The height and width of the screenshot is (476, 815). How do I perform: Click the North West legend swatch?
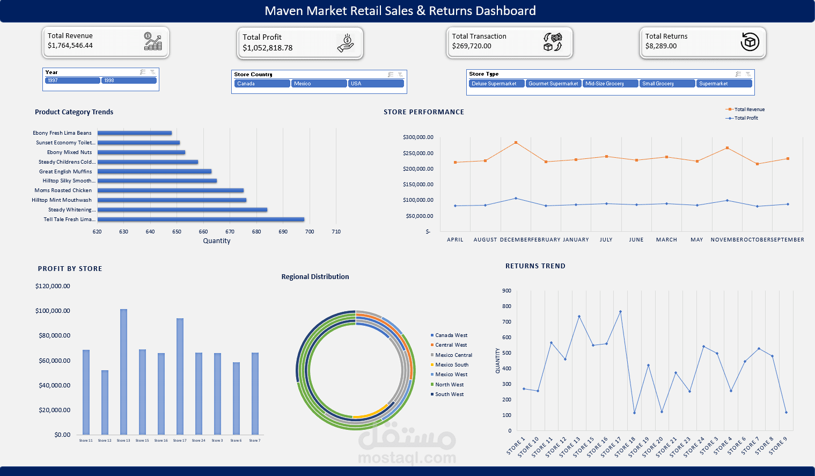[x=432, y=385]
